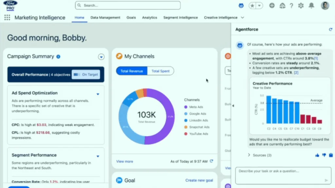Click the Agentforce task input box
Viewport: 335px width, 188px height.
pos(283,175)
